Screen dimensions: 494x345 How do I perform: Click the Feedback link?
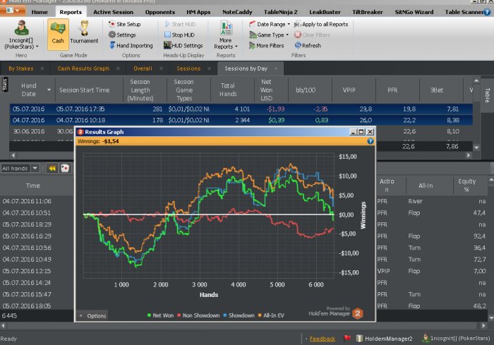coord(322,339)
